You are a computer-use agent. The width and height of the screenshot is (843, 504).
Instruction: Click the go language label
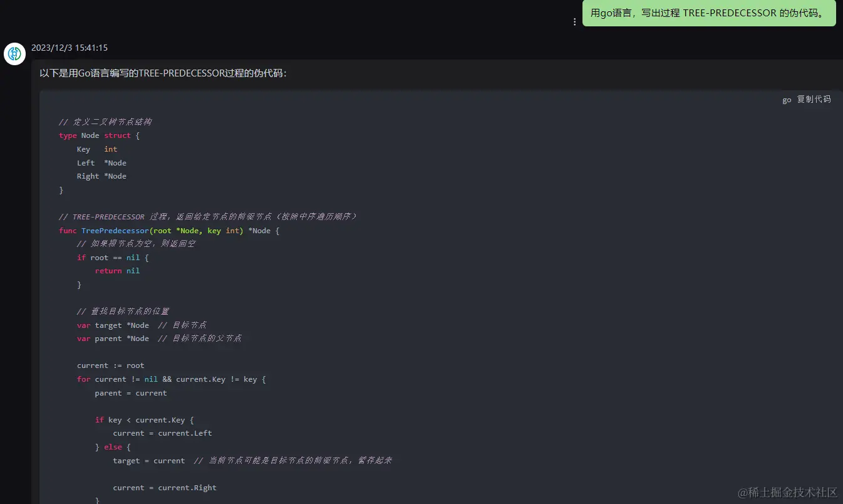[787, 100]
